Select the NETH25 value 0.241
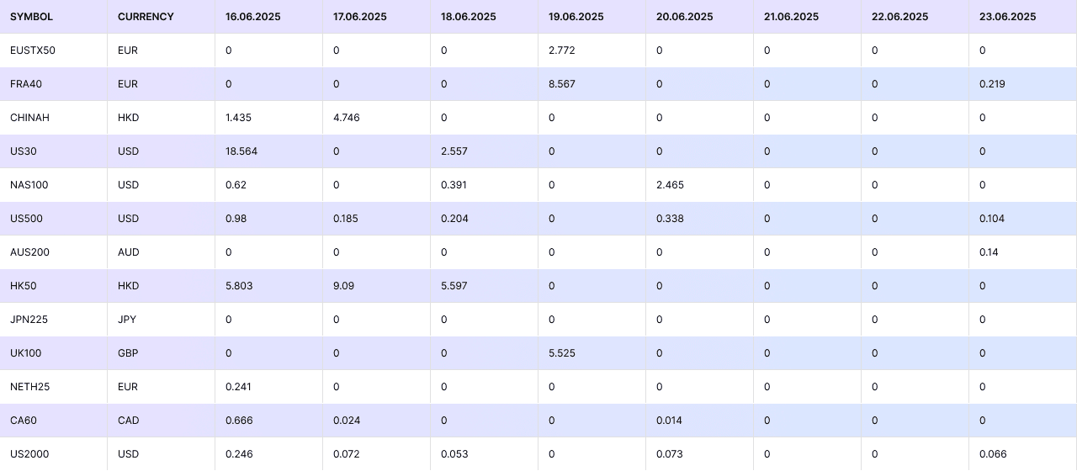1077x471 pixels. click(239, 387)
